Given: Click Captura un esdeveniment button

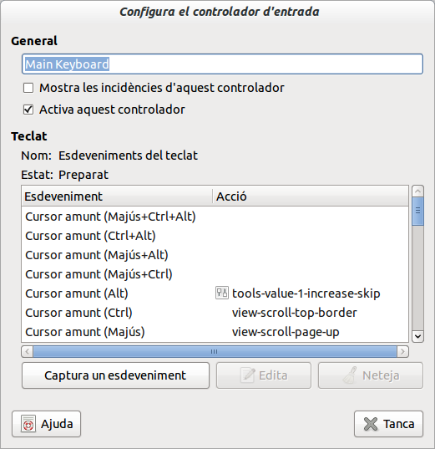Looking at the screenshot, I should 115,375.
